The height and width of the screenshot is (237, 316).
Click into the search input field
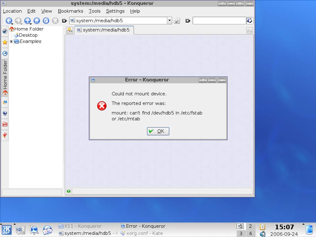(219, 21)
